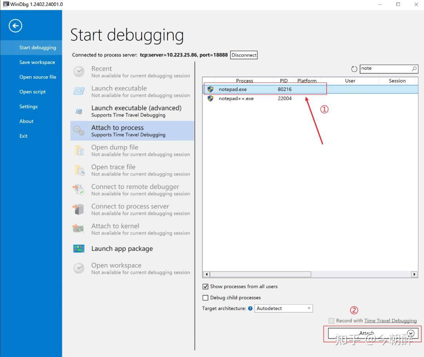The height and width of the screenshot is (357, 424).
Task: Expand the Attach button dropdown arrow
Action: click(x=411, y=333)
